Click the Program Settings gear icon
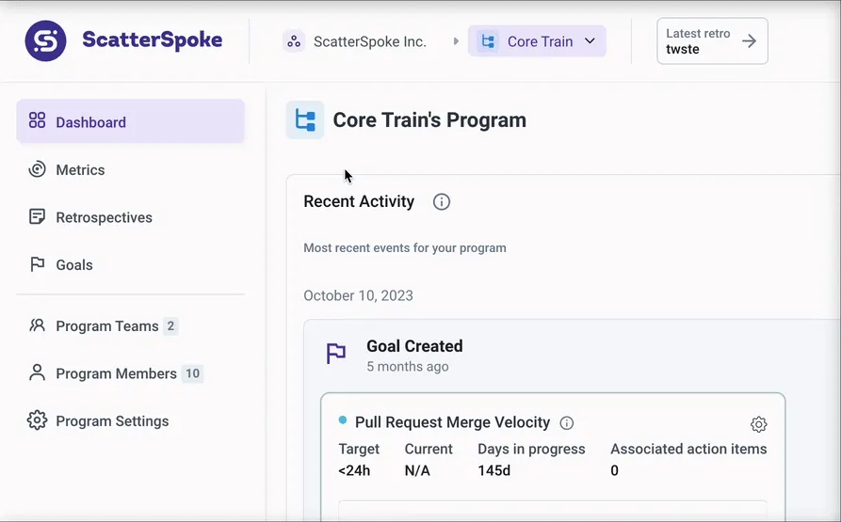 (x=38, y=421)
